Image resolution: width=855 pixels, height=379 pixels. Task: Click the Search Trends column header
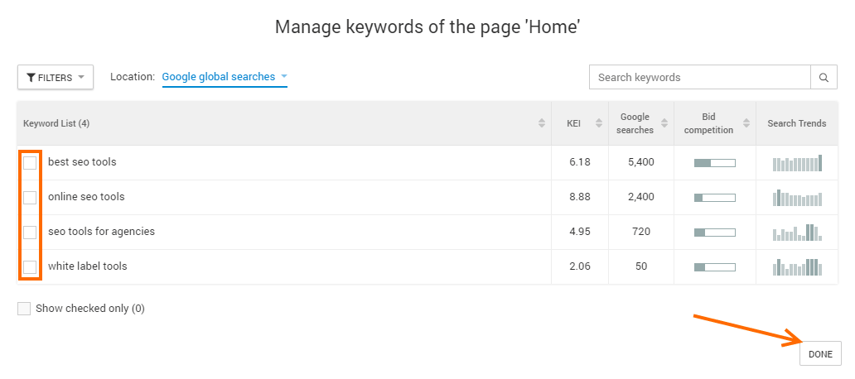[796, 123]
